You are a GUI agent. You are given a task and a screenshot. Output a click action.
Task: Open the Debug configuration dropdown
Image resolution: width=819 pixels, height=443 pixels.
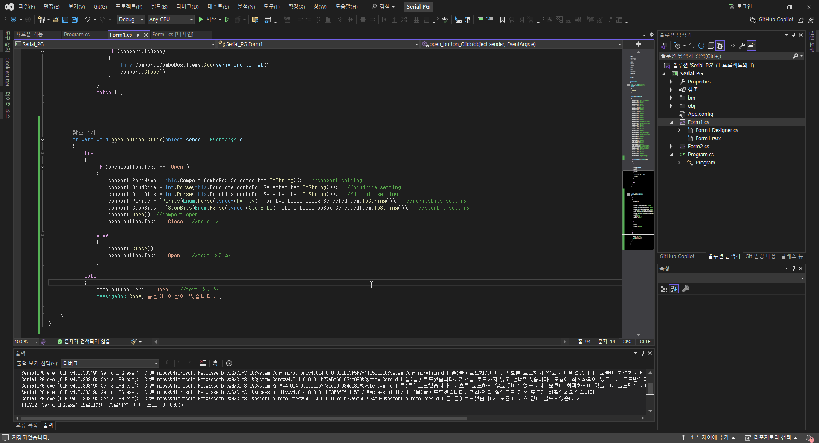(x=131, y=20)
